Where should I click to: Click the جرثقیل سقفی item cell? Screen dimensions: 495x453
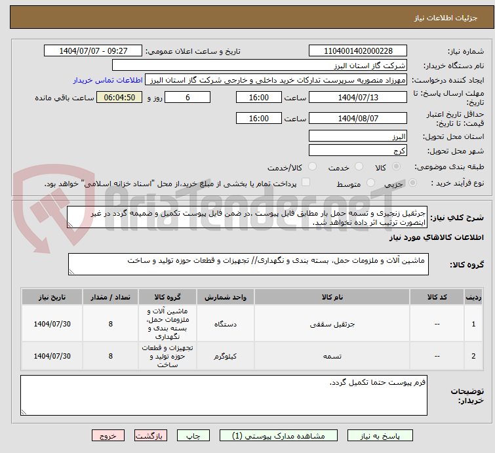tap(332, 324)
